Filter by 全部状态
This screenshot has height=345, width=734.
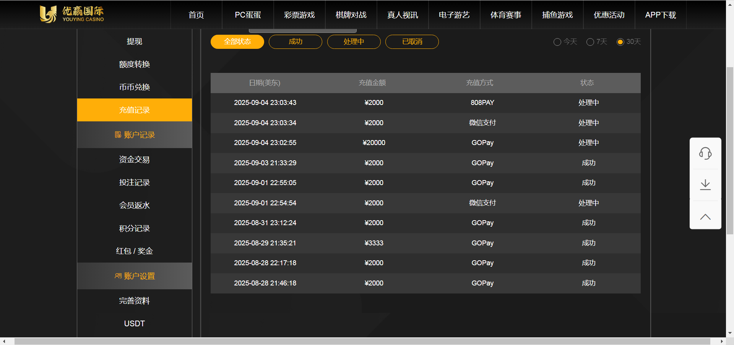tap(237, 42)
